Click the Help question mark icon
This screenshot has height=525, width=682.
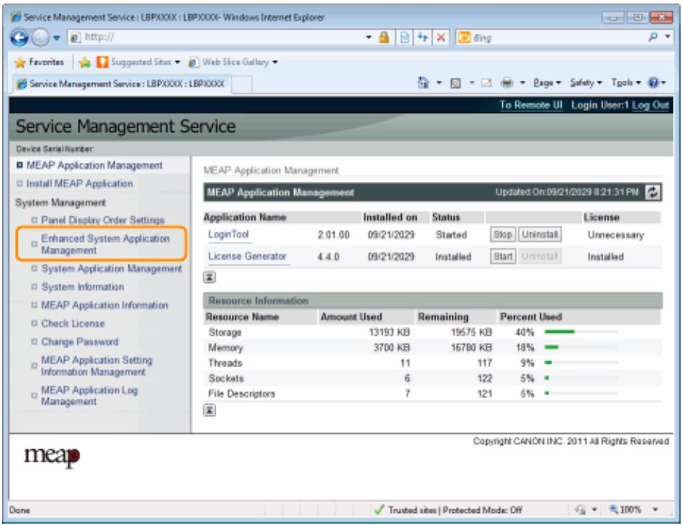tap(653, 82)
